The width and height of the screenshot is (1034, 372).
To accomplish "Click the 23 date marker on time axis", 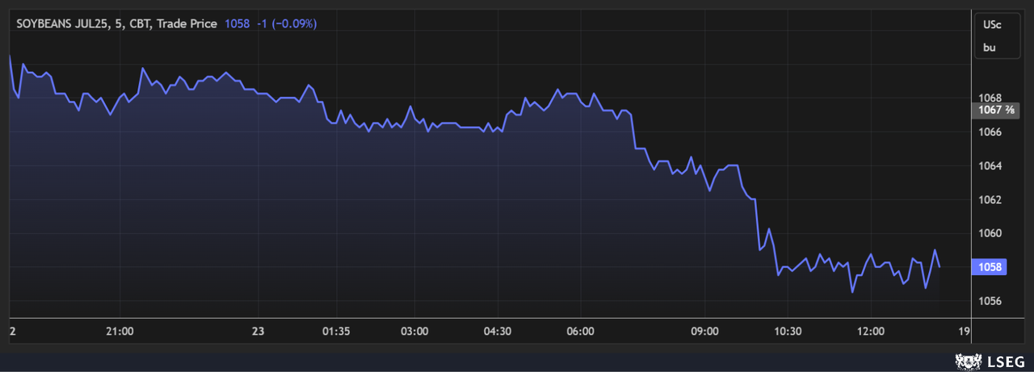I will point(258,331).
